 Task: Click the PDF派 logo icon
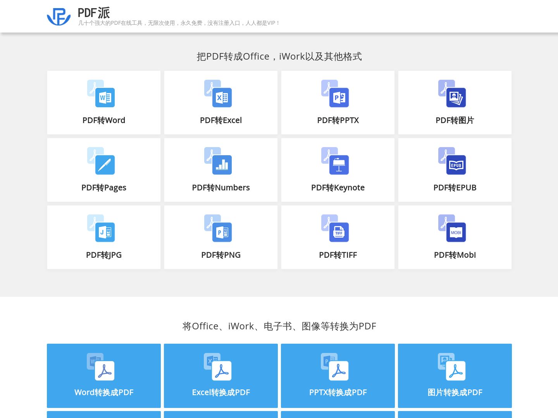point(59,17)
